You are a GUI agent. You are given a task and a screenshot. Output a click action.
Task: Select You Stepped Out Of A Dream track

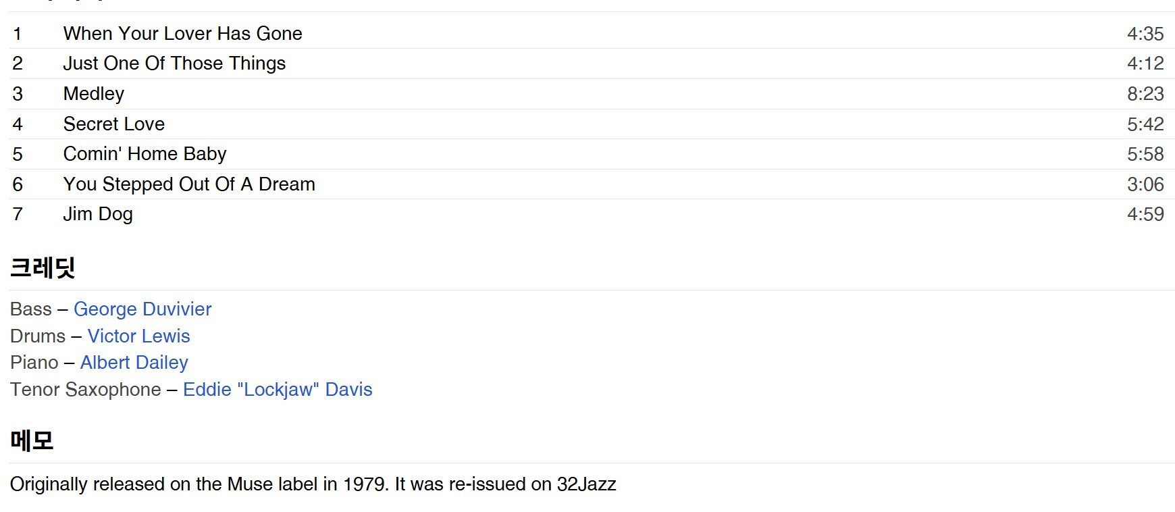[x=189, y=184]
